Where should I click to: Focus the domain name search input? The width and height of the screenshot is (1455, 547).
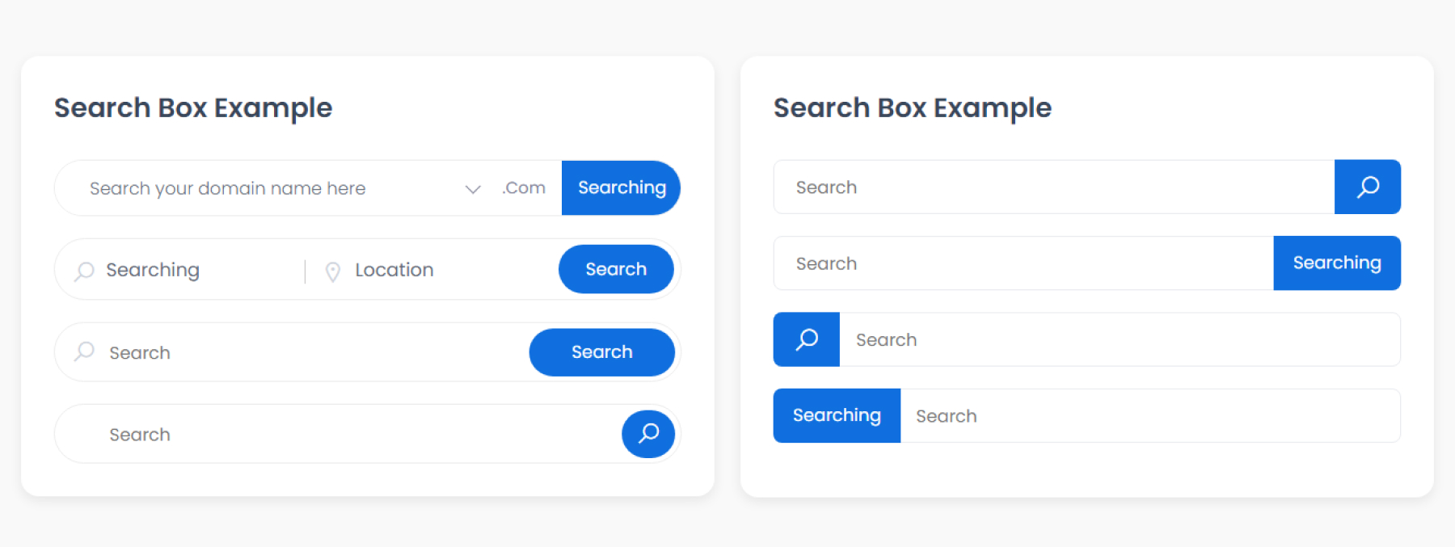pyautogui.click(x=267, y=189)
